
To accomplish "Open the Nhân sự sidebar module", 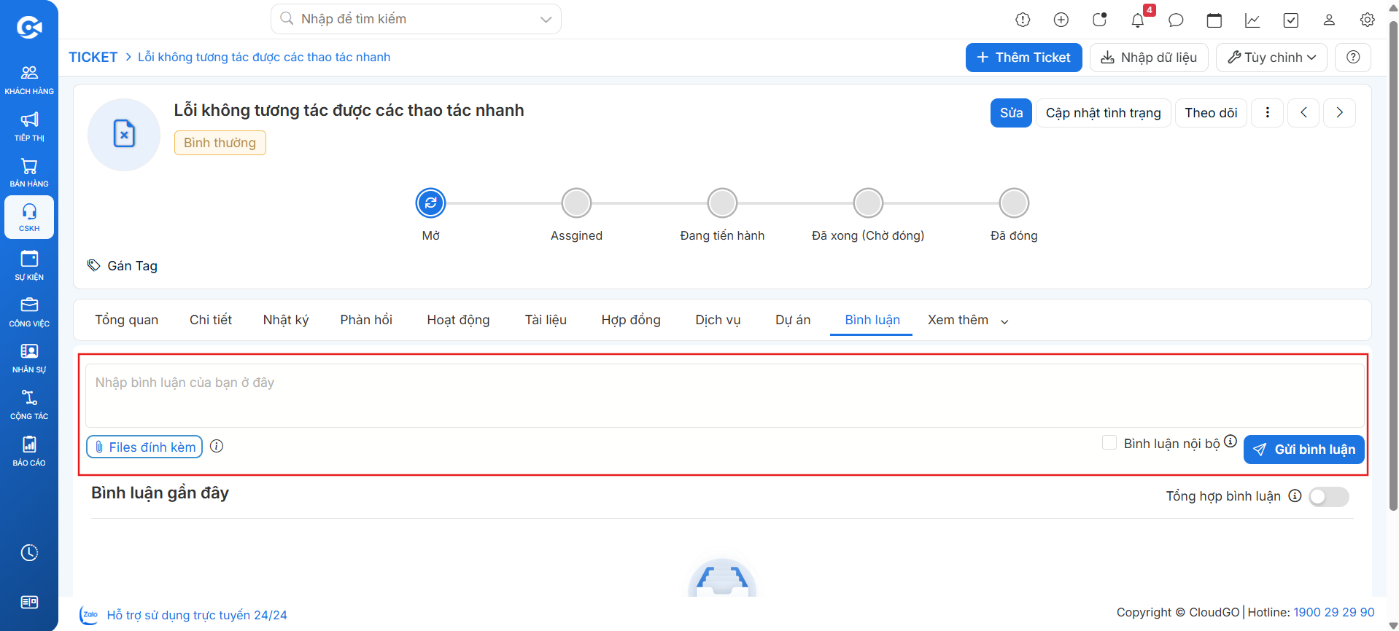I will click(29, 358).
